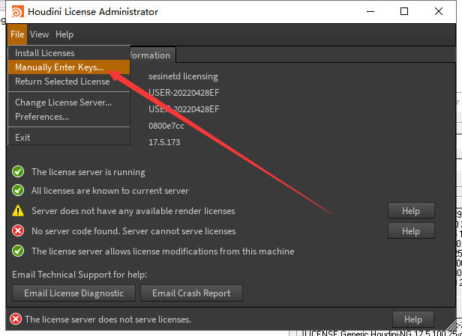
Task: Select Change License Server menu entry
Action: coord(63,103)
